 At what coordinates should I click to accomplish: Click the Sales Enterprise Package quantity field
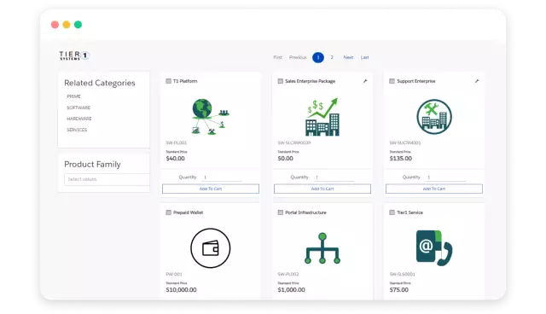coord(334,177)
